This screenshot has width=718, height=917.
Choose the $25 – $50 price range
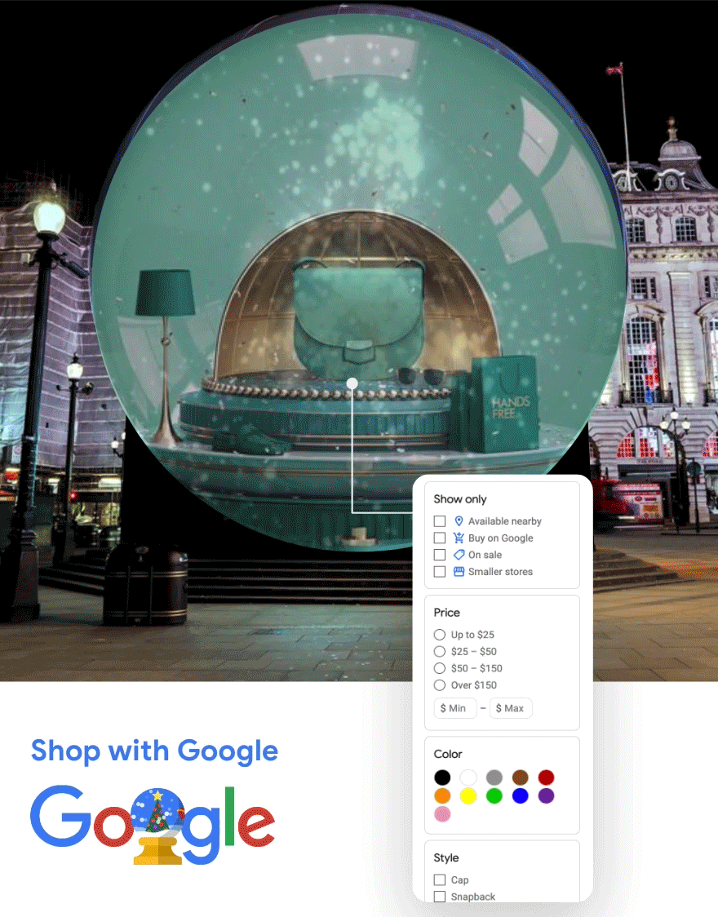pos(440,652)
